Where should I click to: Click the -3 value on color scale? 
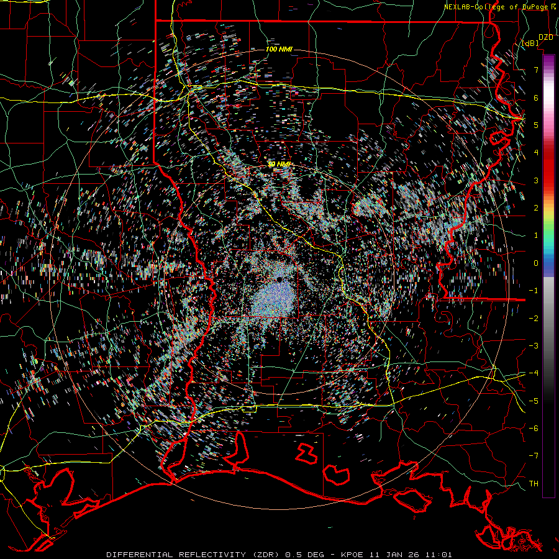(534, 346)
